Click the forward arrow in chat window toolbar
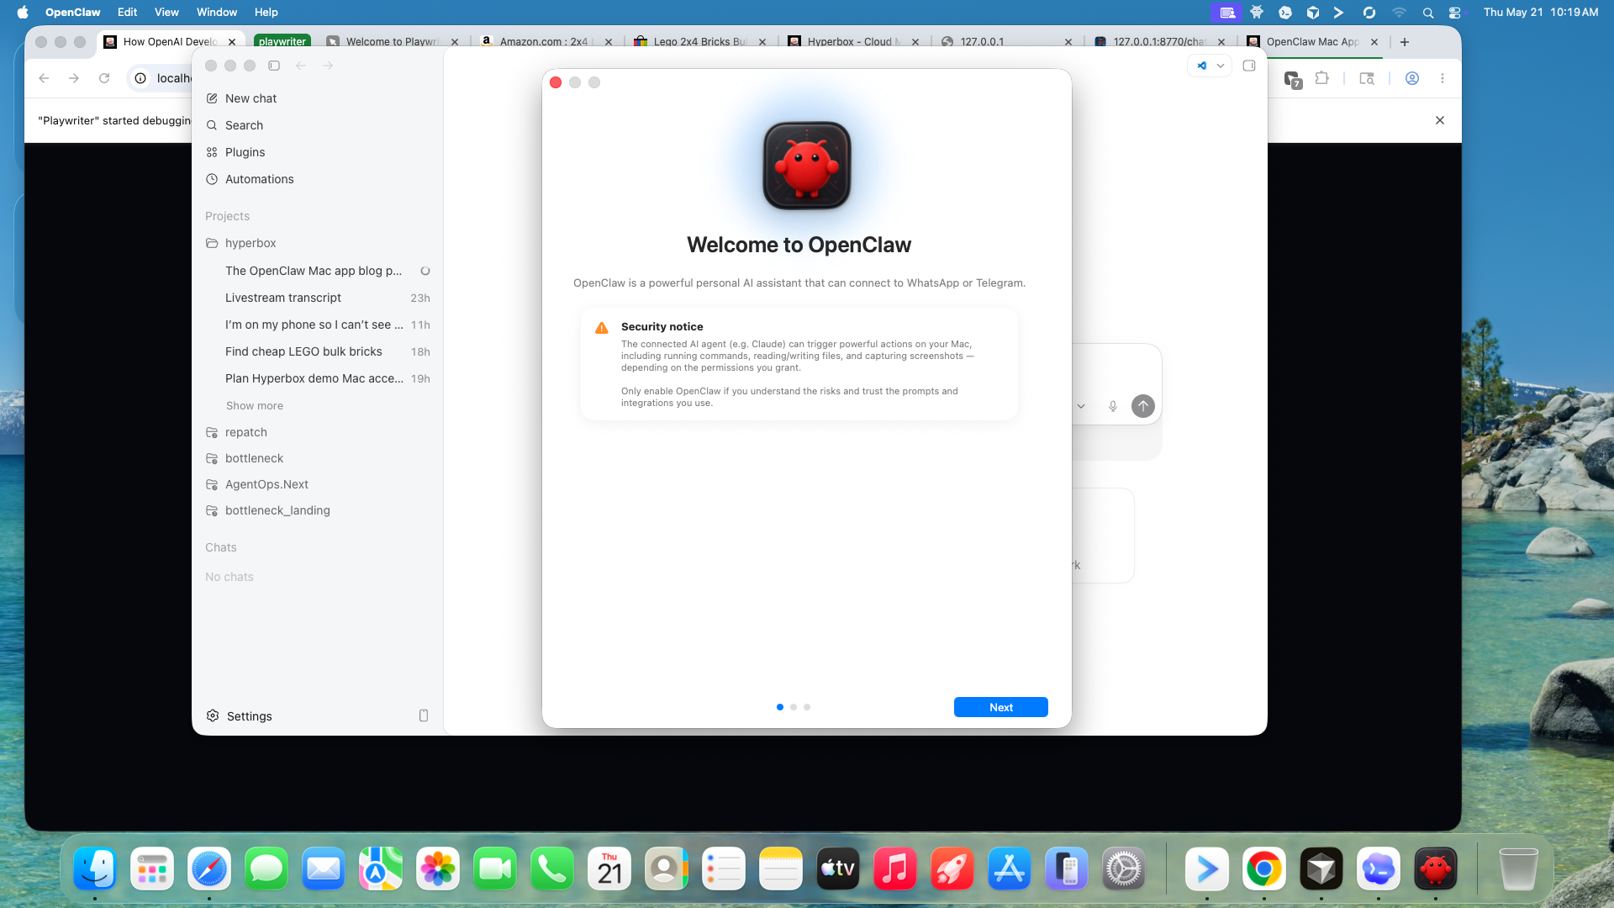This screenshot has width=1614, height=908. tap(328, 66)
